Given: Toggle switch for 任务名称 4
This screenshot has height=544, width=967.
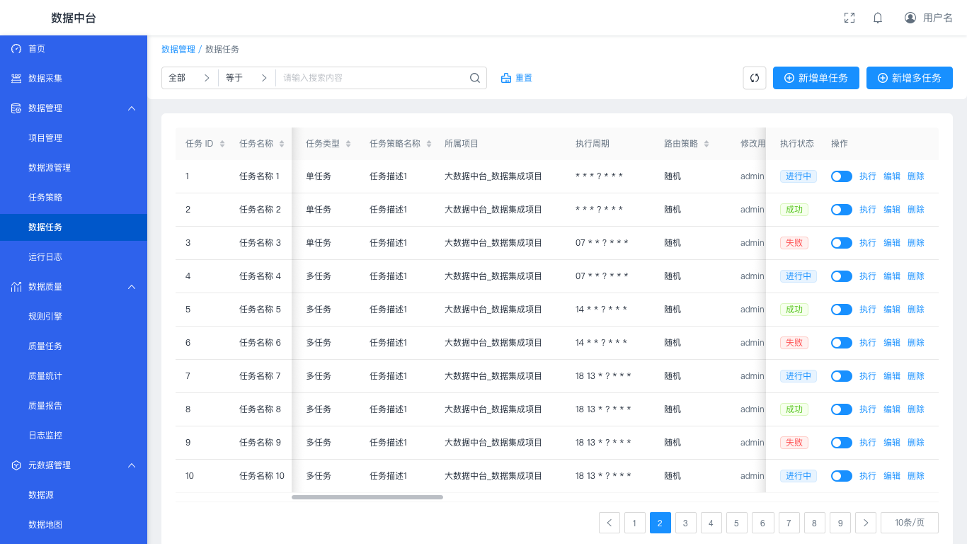Looking at the screenshot, I should click(x=842, y=276).
